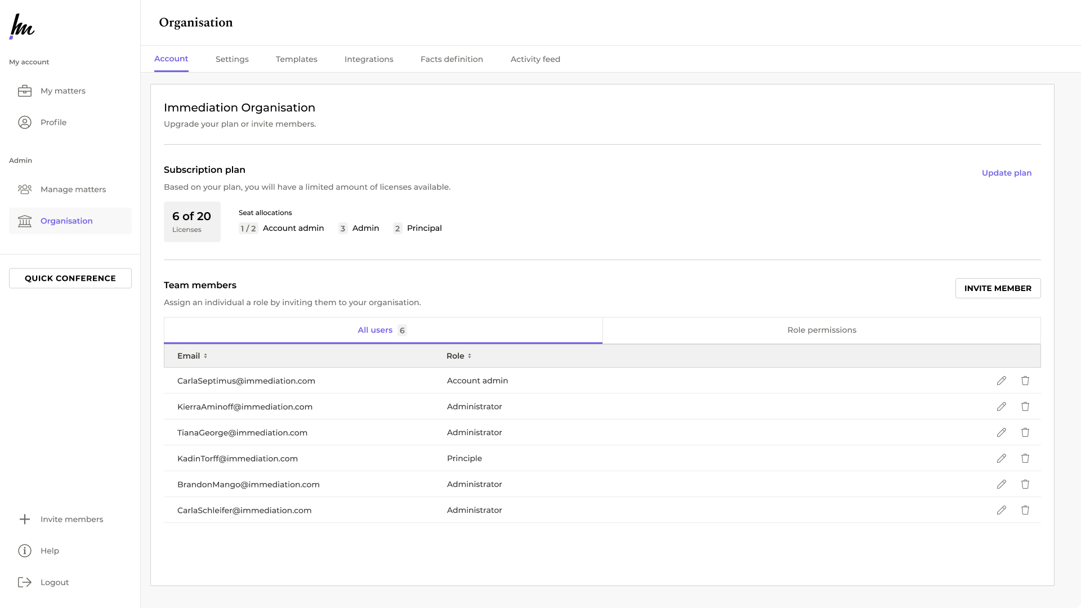Click plus icon for Invite members
The width and height of the screenshot is (1081, 608).
point(25,519)
